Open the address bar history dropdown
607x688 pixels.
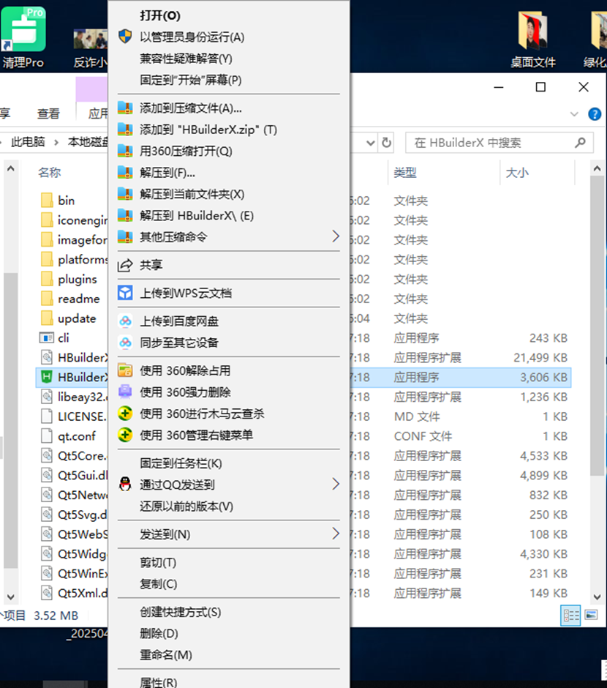click(371, 143)
